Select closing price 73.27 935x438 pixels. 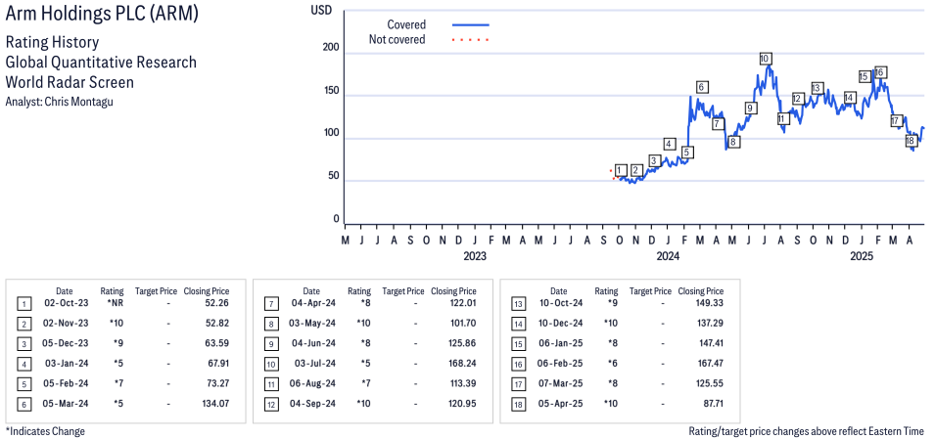217,383
